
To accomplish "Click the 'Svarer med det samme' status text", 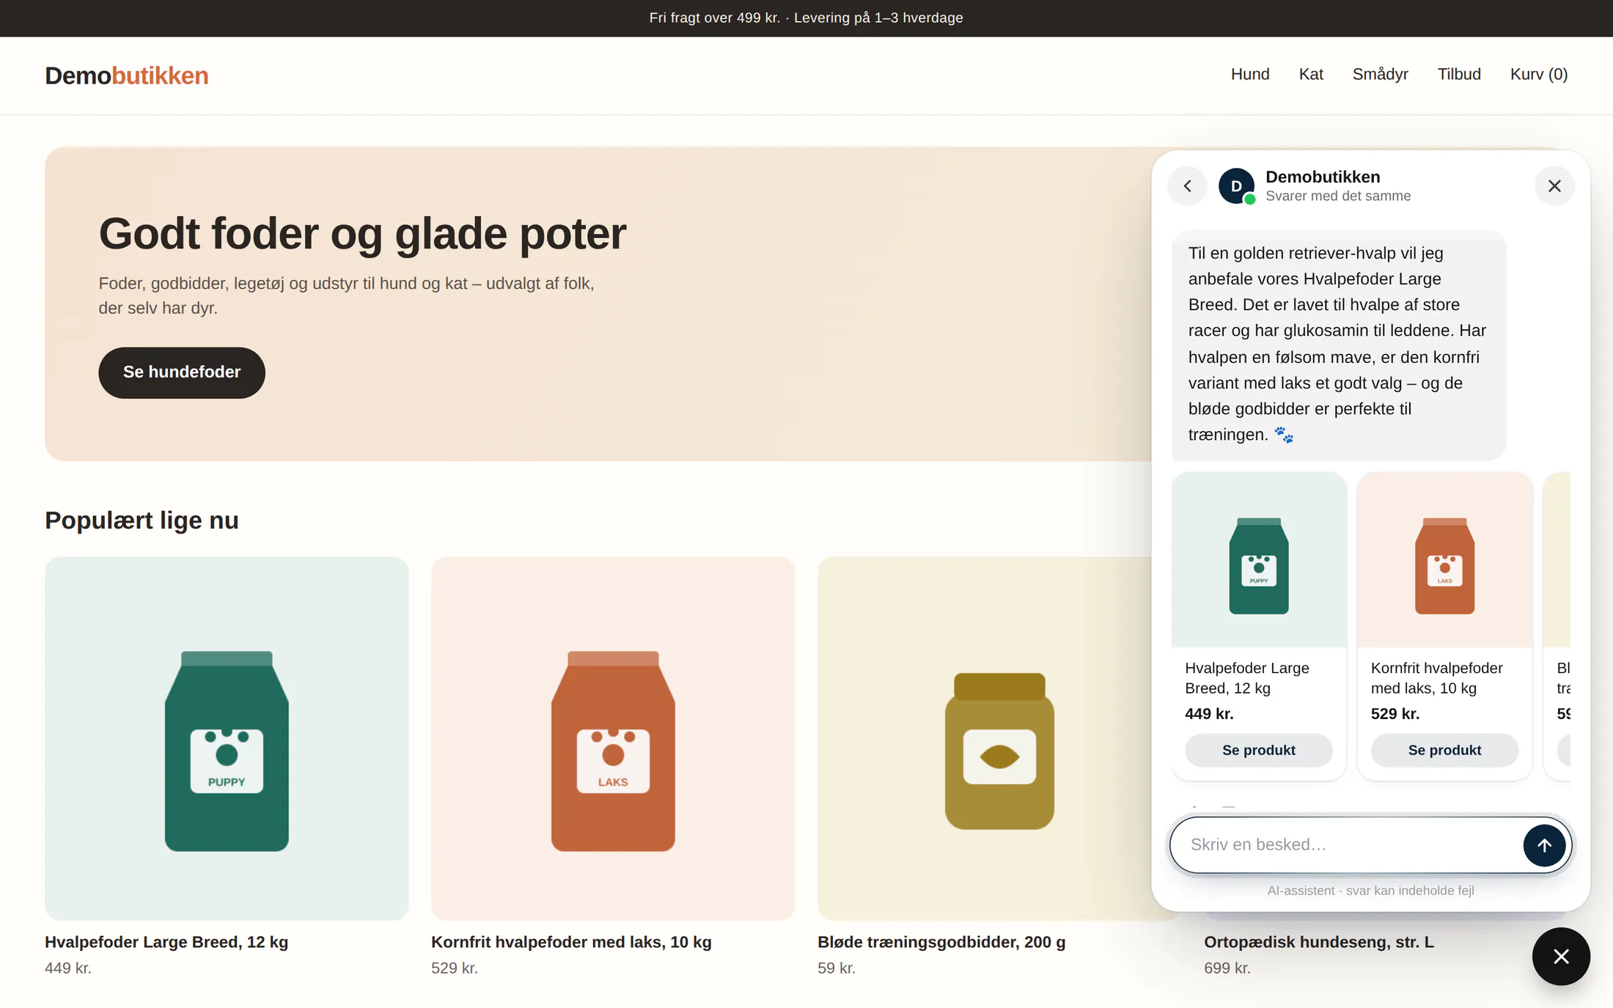I will (1337, 196).
